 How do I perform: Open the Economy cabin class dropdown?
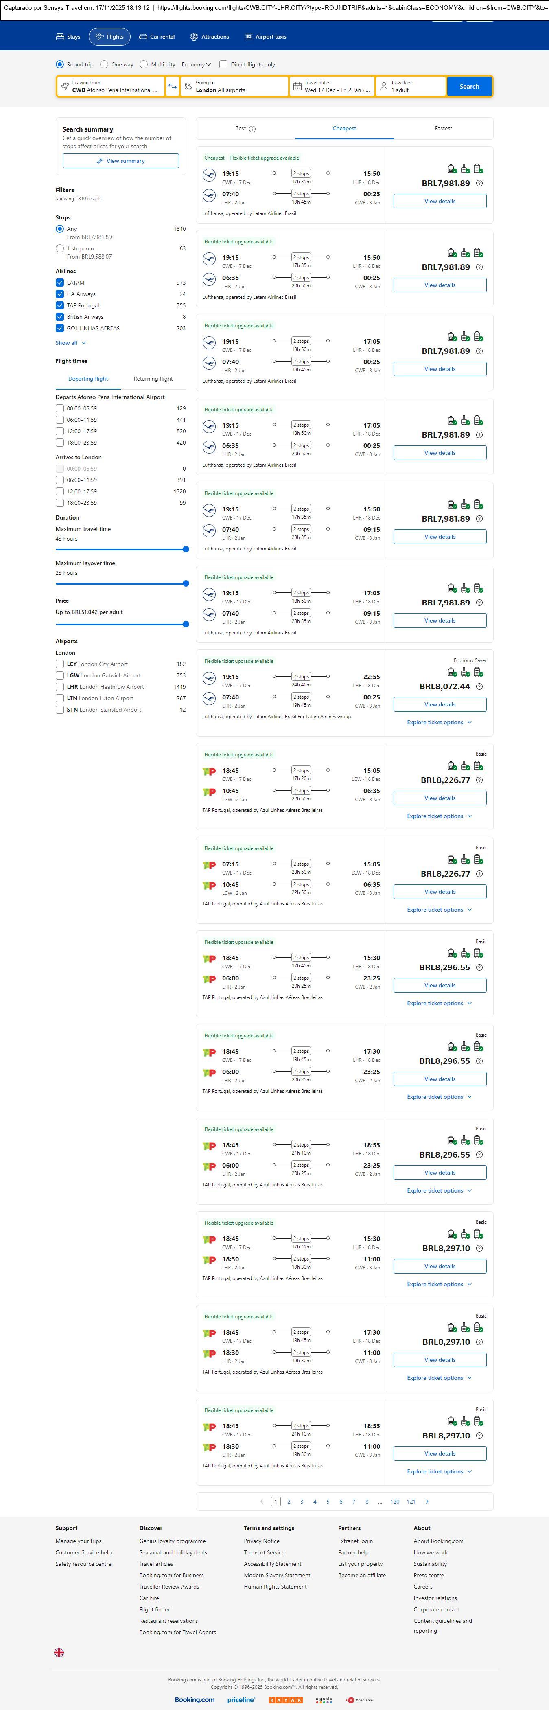(197, 64)
